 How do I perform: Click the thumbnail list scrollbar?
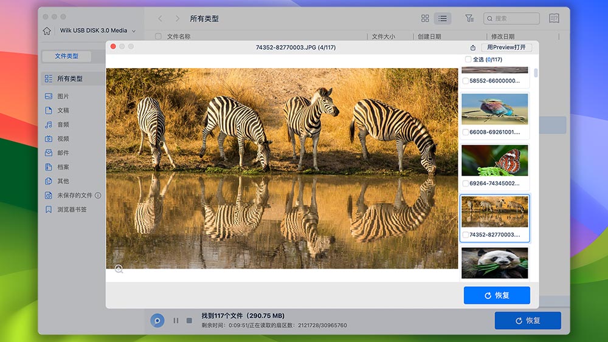point(536,73)
